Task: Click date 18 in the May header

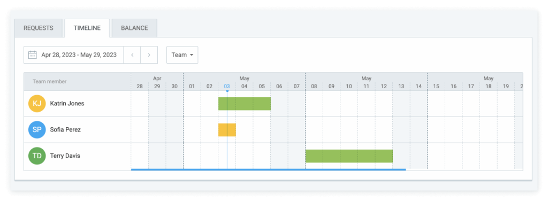Action: click(489, 86)
